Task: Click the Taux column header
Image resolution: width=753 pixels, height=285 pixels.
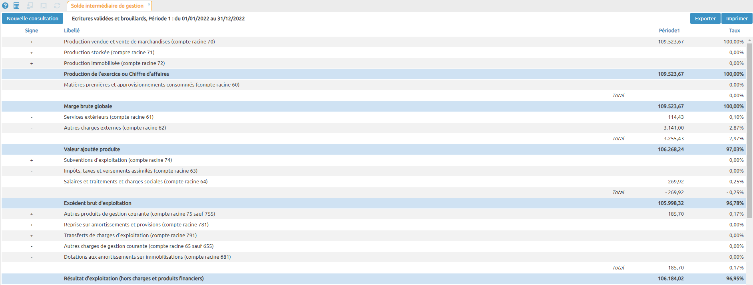Action: point(734,31)
